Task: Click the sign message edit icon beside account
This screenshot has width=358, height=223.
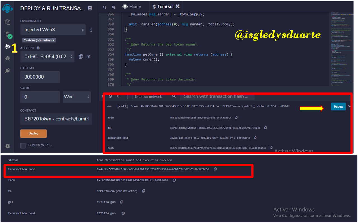Action: click(88, 57)
